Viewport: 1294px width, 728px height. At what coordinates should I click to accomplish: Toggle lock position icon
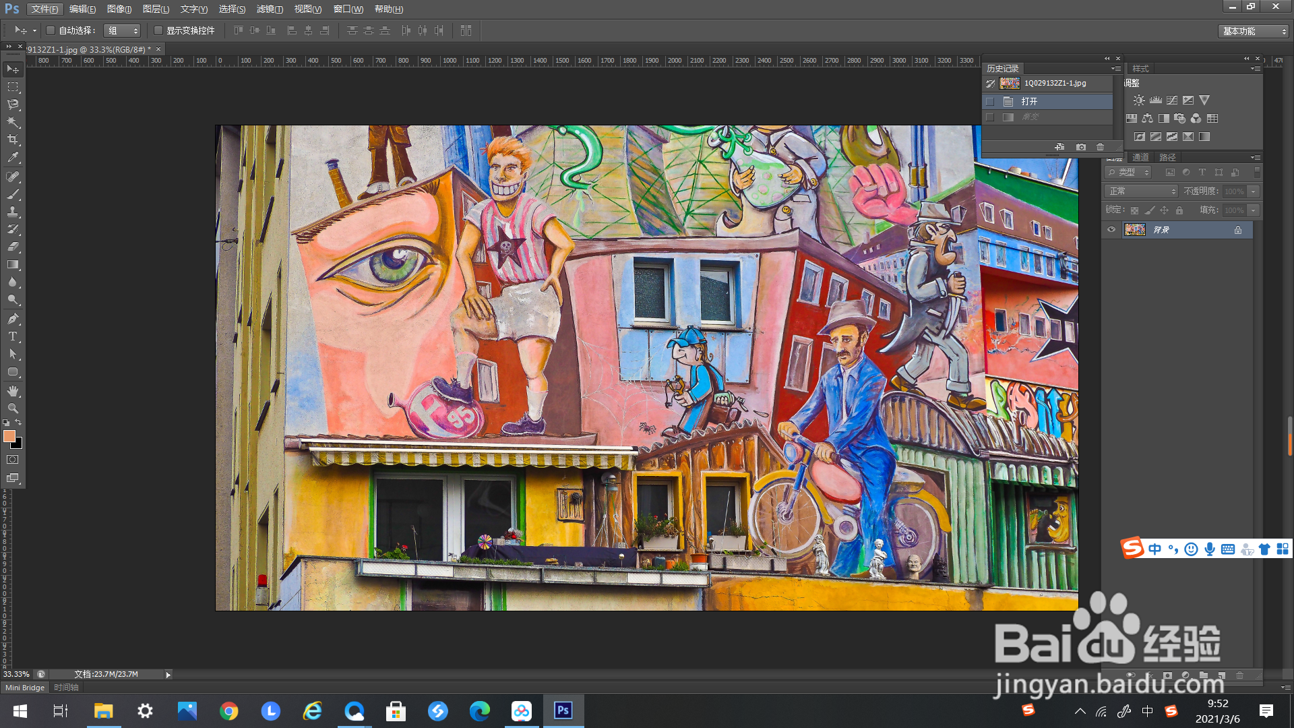[x=1165, y=210]
